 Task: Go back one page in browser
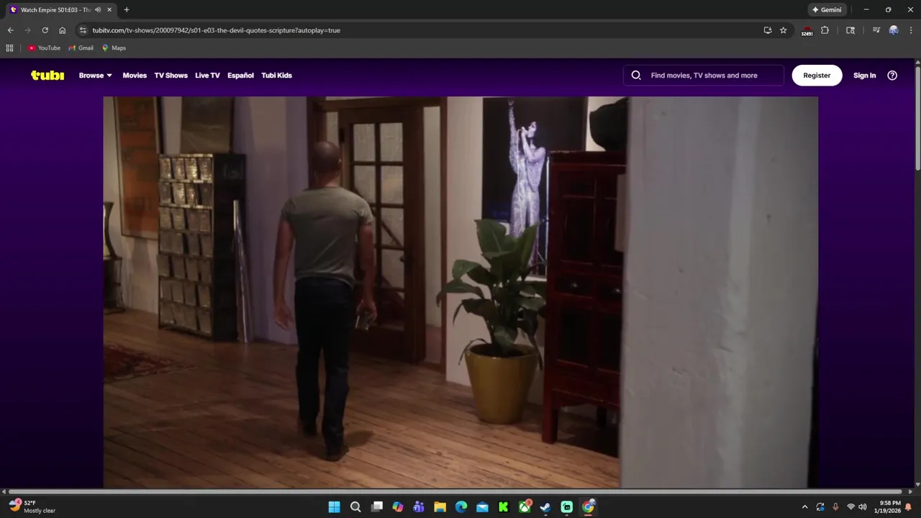click(x=10, y=30)
